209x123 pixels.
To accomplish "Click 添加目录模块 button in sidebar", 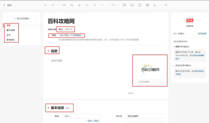I will coord(22,18).
